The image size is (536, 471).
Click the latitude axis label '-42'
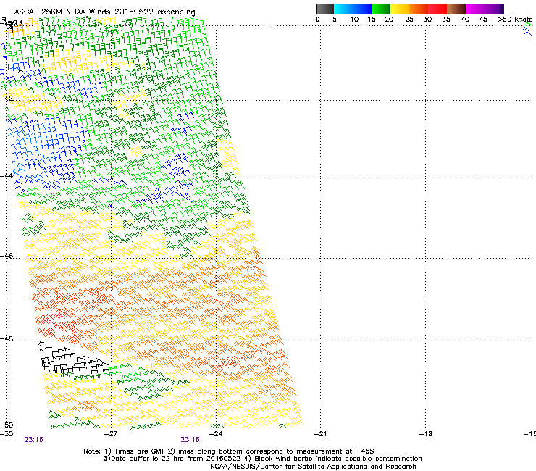point(7,98)
